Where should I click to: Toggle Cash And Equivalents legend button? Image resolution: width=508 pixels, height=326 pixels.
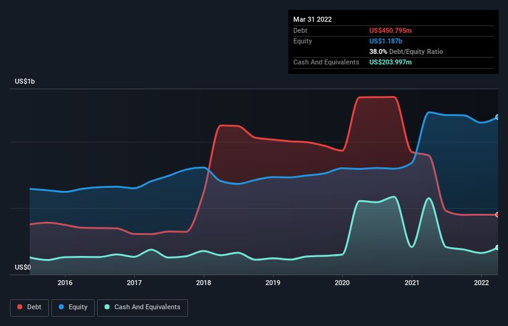(142, 307)
